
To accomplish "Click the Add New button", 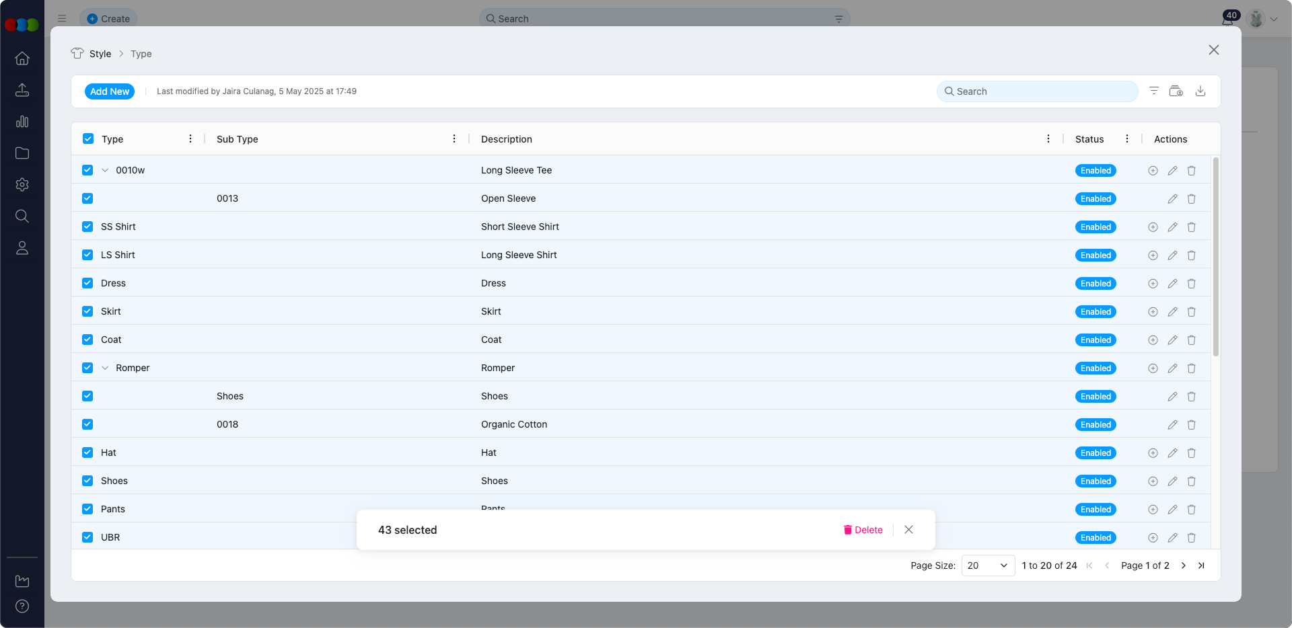I will [x=110, y=91].
